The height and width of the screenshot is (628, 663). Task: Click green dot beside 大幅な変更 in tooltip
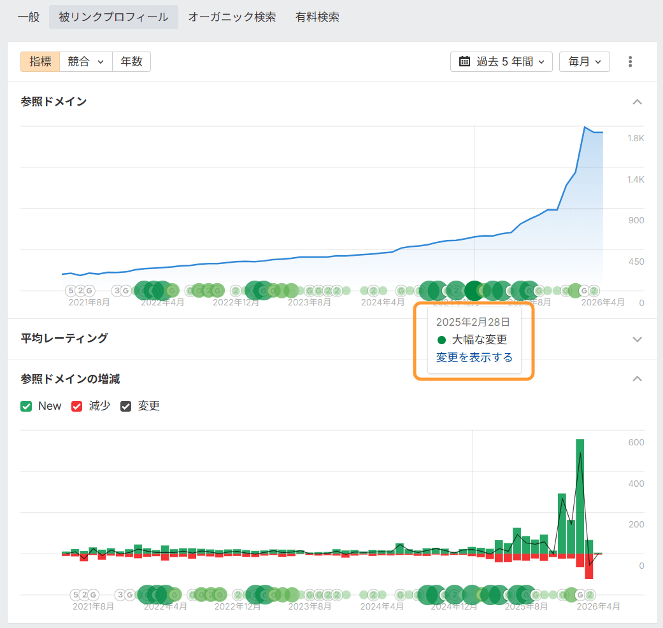442,340
